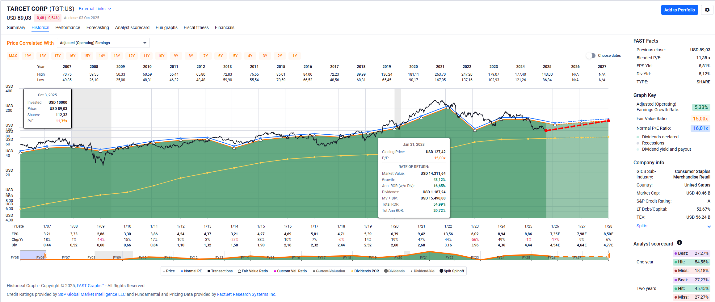The width and height of the screenshot is (715, 302).
Task: Click the Custom Val. Ratio legend marker
Action: pos(275,271)
